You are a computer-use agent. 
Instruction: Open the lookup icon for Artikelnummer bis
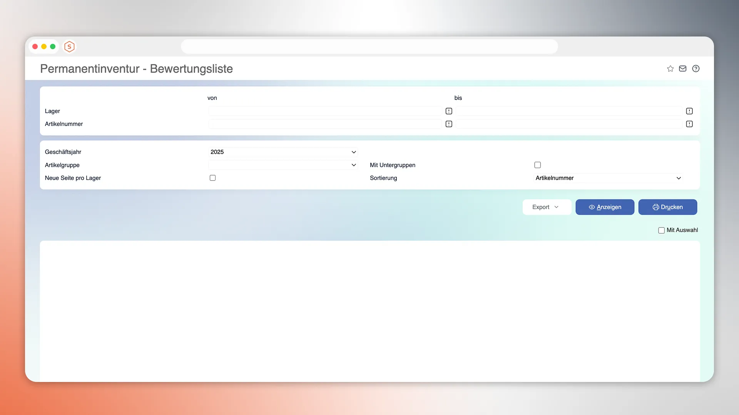pyautogui.click(x=689, y=124)
